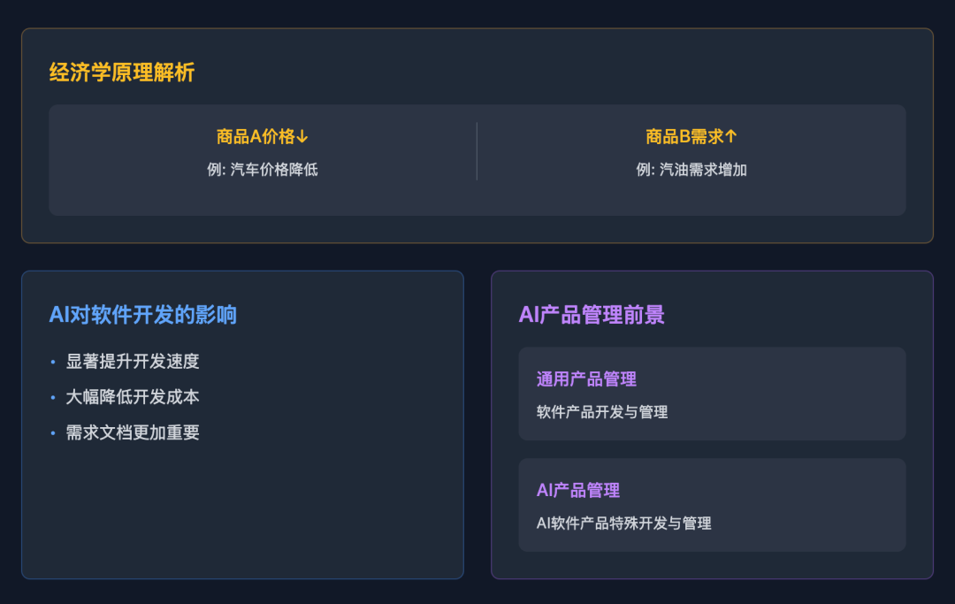The image size is (955, 604).
Task: Select bullet item 需求文档更加重要
Action: click(x=132, y=432)
